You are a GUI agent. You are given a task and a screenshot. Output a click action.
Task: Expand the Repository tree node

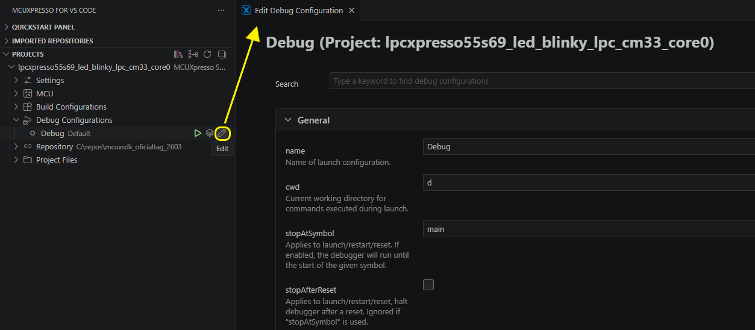[16, 146]
